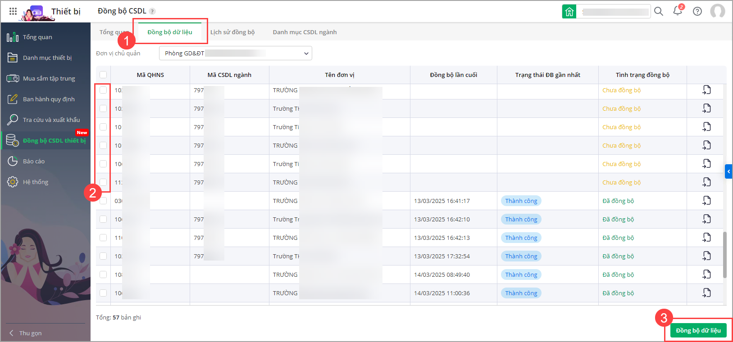Click sync icon for row synced 13/03/2025 16:42:13

(x=706, y=238)
